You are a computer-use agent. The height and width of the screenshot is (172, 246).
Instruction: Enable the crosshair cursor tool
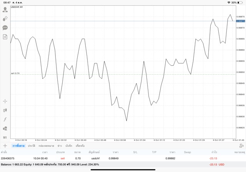point(5,101)
